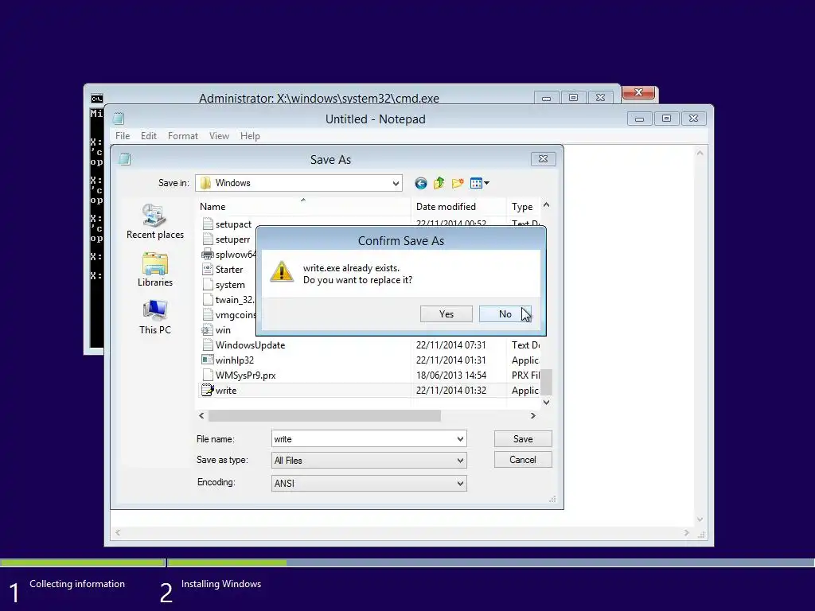This screenshot has height=611, width=815.
Task: Click the warning icon in confirm dialog
Action: point(282,272)
